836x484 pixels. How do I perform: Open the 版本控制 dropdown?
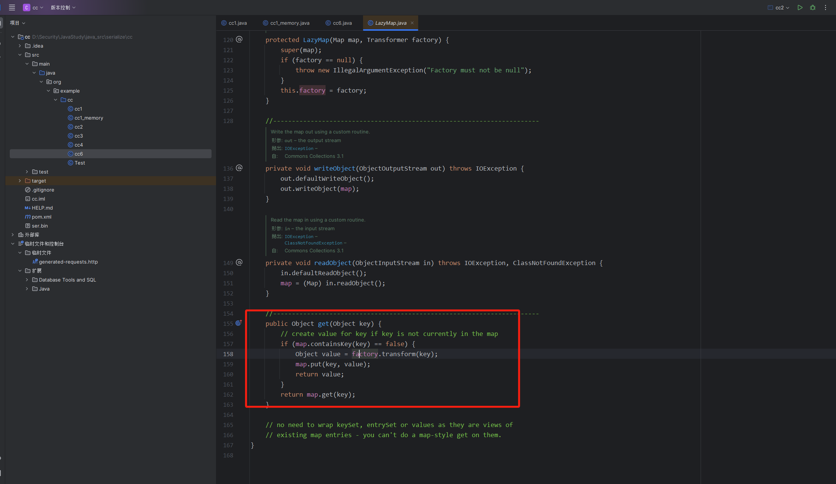tap(63, 7)
